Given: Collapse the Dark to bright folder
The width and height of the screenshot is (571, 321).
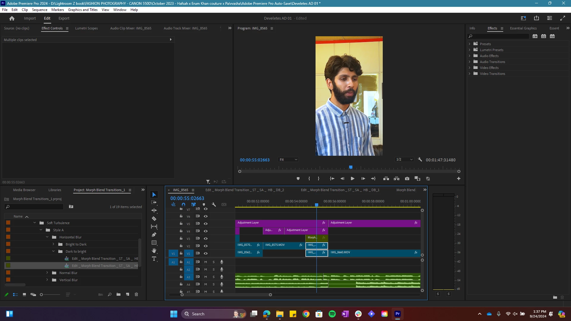Looking at the screenshot, I should (x=54, y=251).
